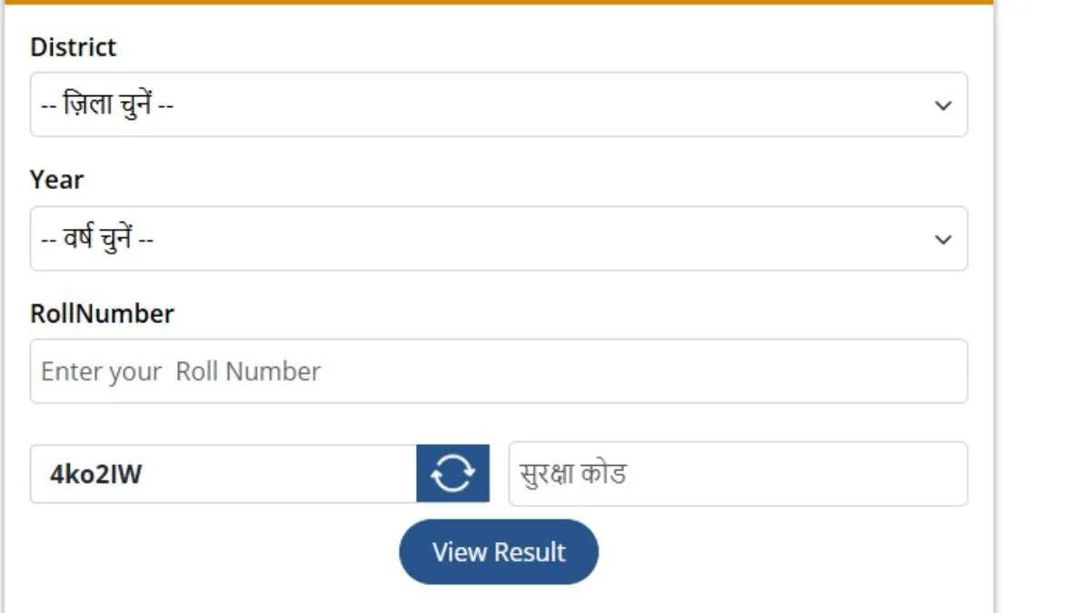The height and width of the screenshot is (613, 1090).
Task: Click the District field label
Action: click(x=74, y=47)
